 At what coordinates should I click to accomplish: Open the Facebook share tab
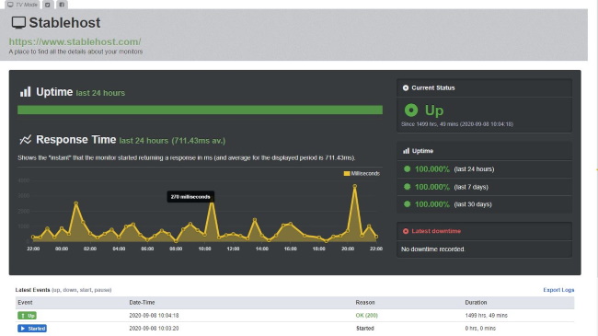click(62, 5)
